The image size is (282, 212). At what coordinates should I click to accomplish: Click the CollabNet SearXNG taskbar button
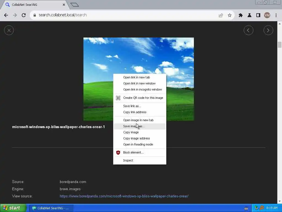click(51, 208)
